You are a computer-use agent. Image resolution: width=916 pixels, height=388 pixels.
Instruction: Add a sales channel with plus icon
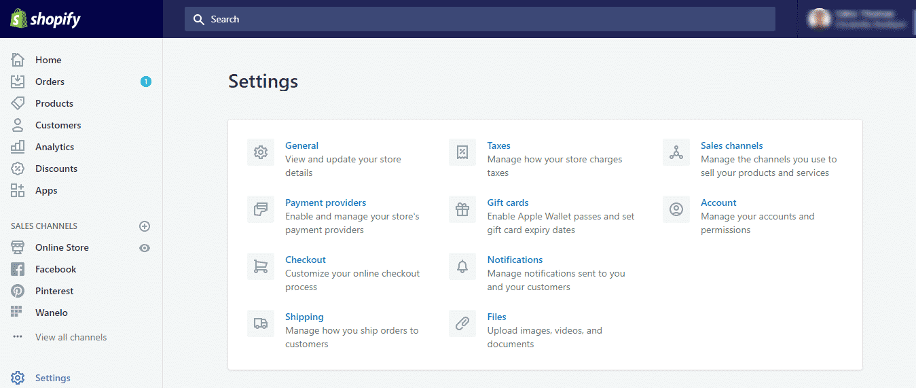tap(145, 226)
